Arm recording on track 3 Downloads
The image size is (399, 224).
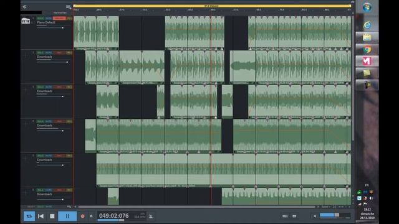tap(59, 87)
